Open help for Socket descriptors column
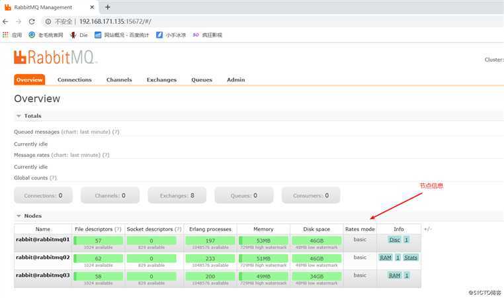Viewport: 504px width, 298px height. [178, 229]
